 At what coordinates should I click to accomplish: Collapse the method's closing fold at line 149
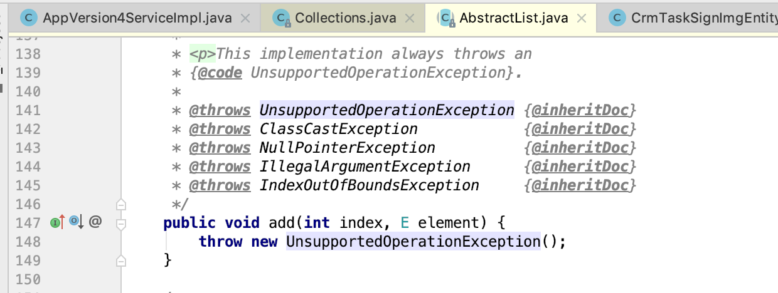click(x=121, y=259)
